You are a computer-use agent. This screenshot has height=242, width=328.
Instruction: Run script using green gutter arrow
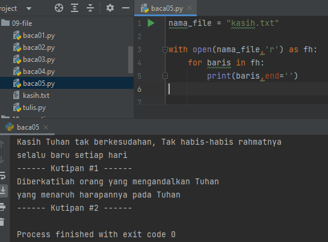(x=151, y=23)
